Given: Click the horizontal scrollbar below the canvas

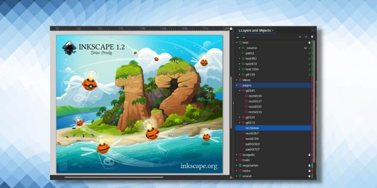Looking at the screenshot, I should tap(114, 178).
